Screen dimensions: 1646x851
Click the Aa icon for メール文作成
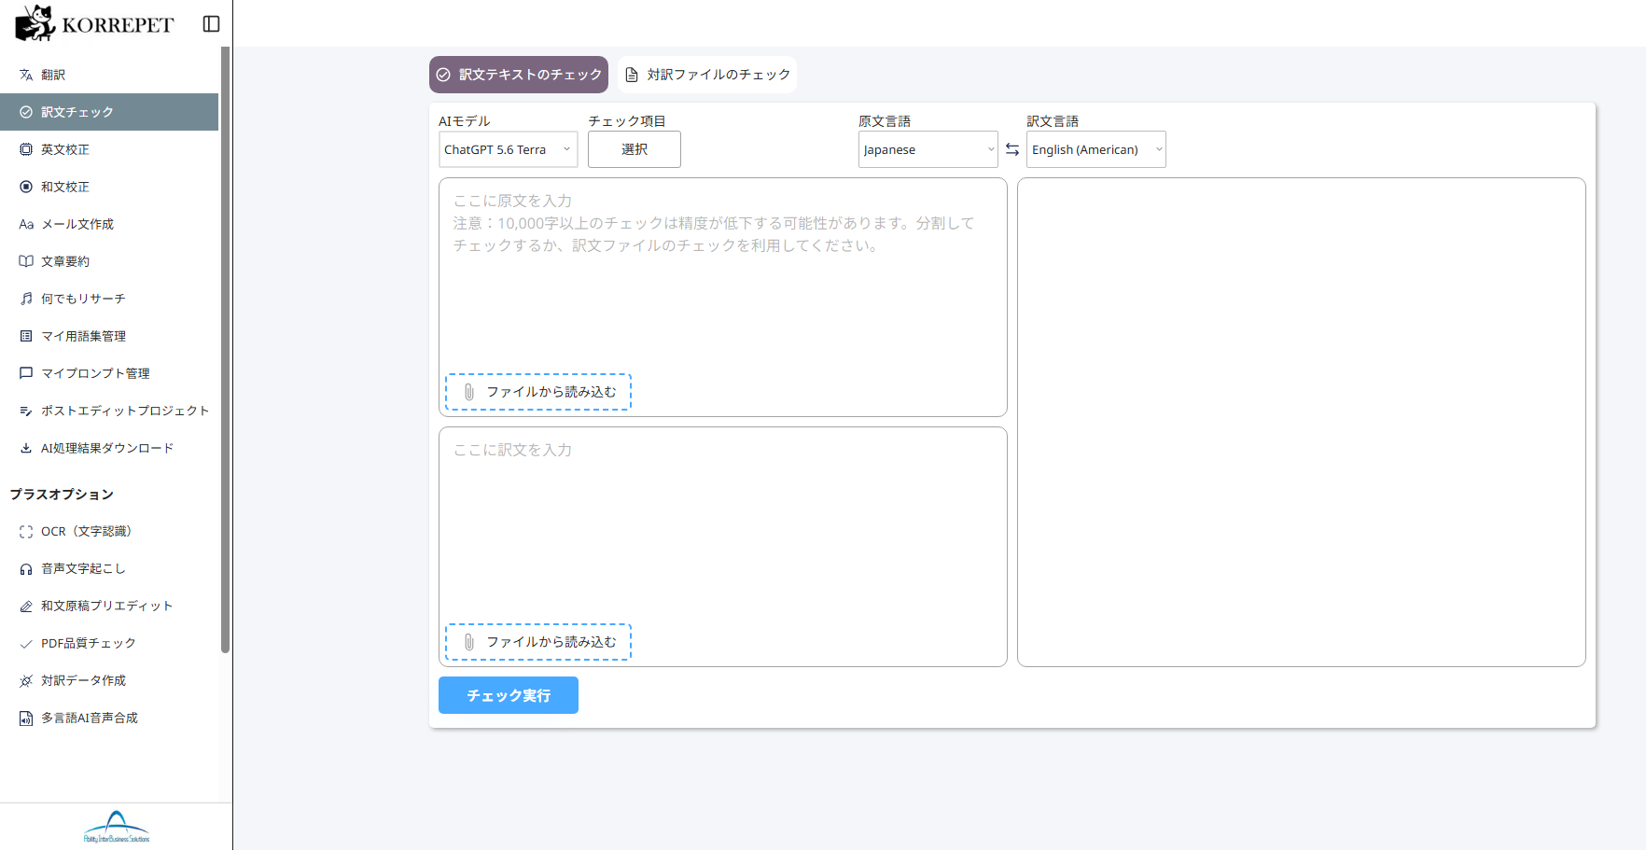(x=26, y=224)
